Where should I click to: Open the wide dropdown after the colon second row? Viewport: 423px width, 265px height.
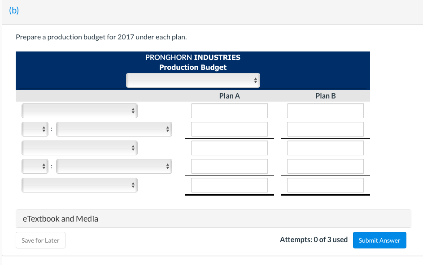pyautogui.click(x=114, y=129)
